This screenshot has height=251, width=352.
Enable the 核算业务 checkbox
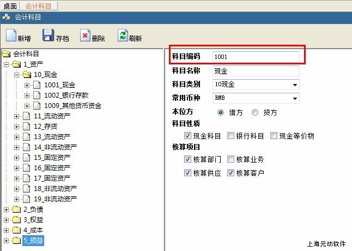pos(231,159)
